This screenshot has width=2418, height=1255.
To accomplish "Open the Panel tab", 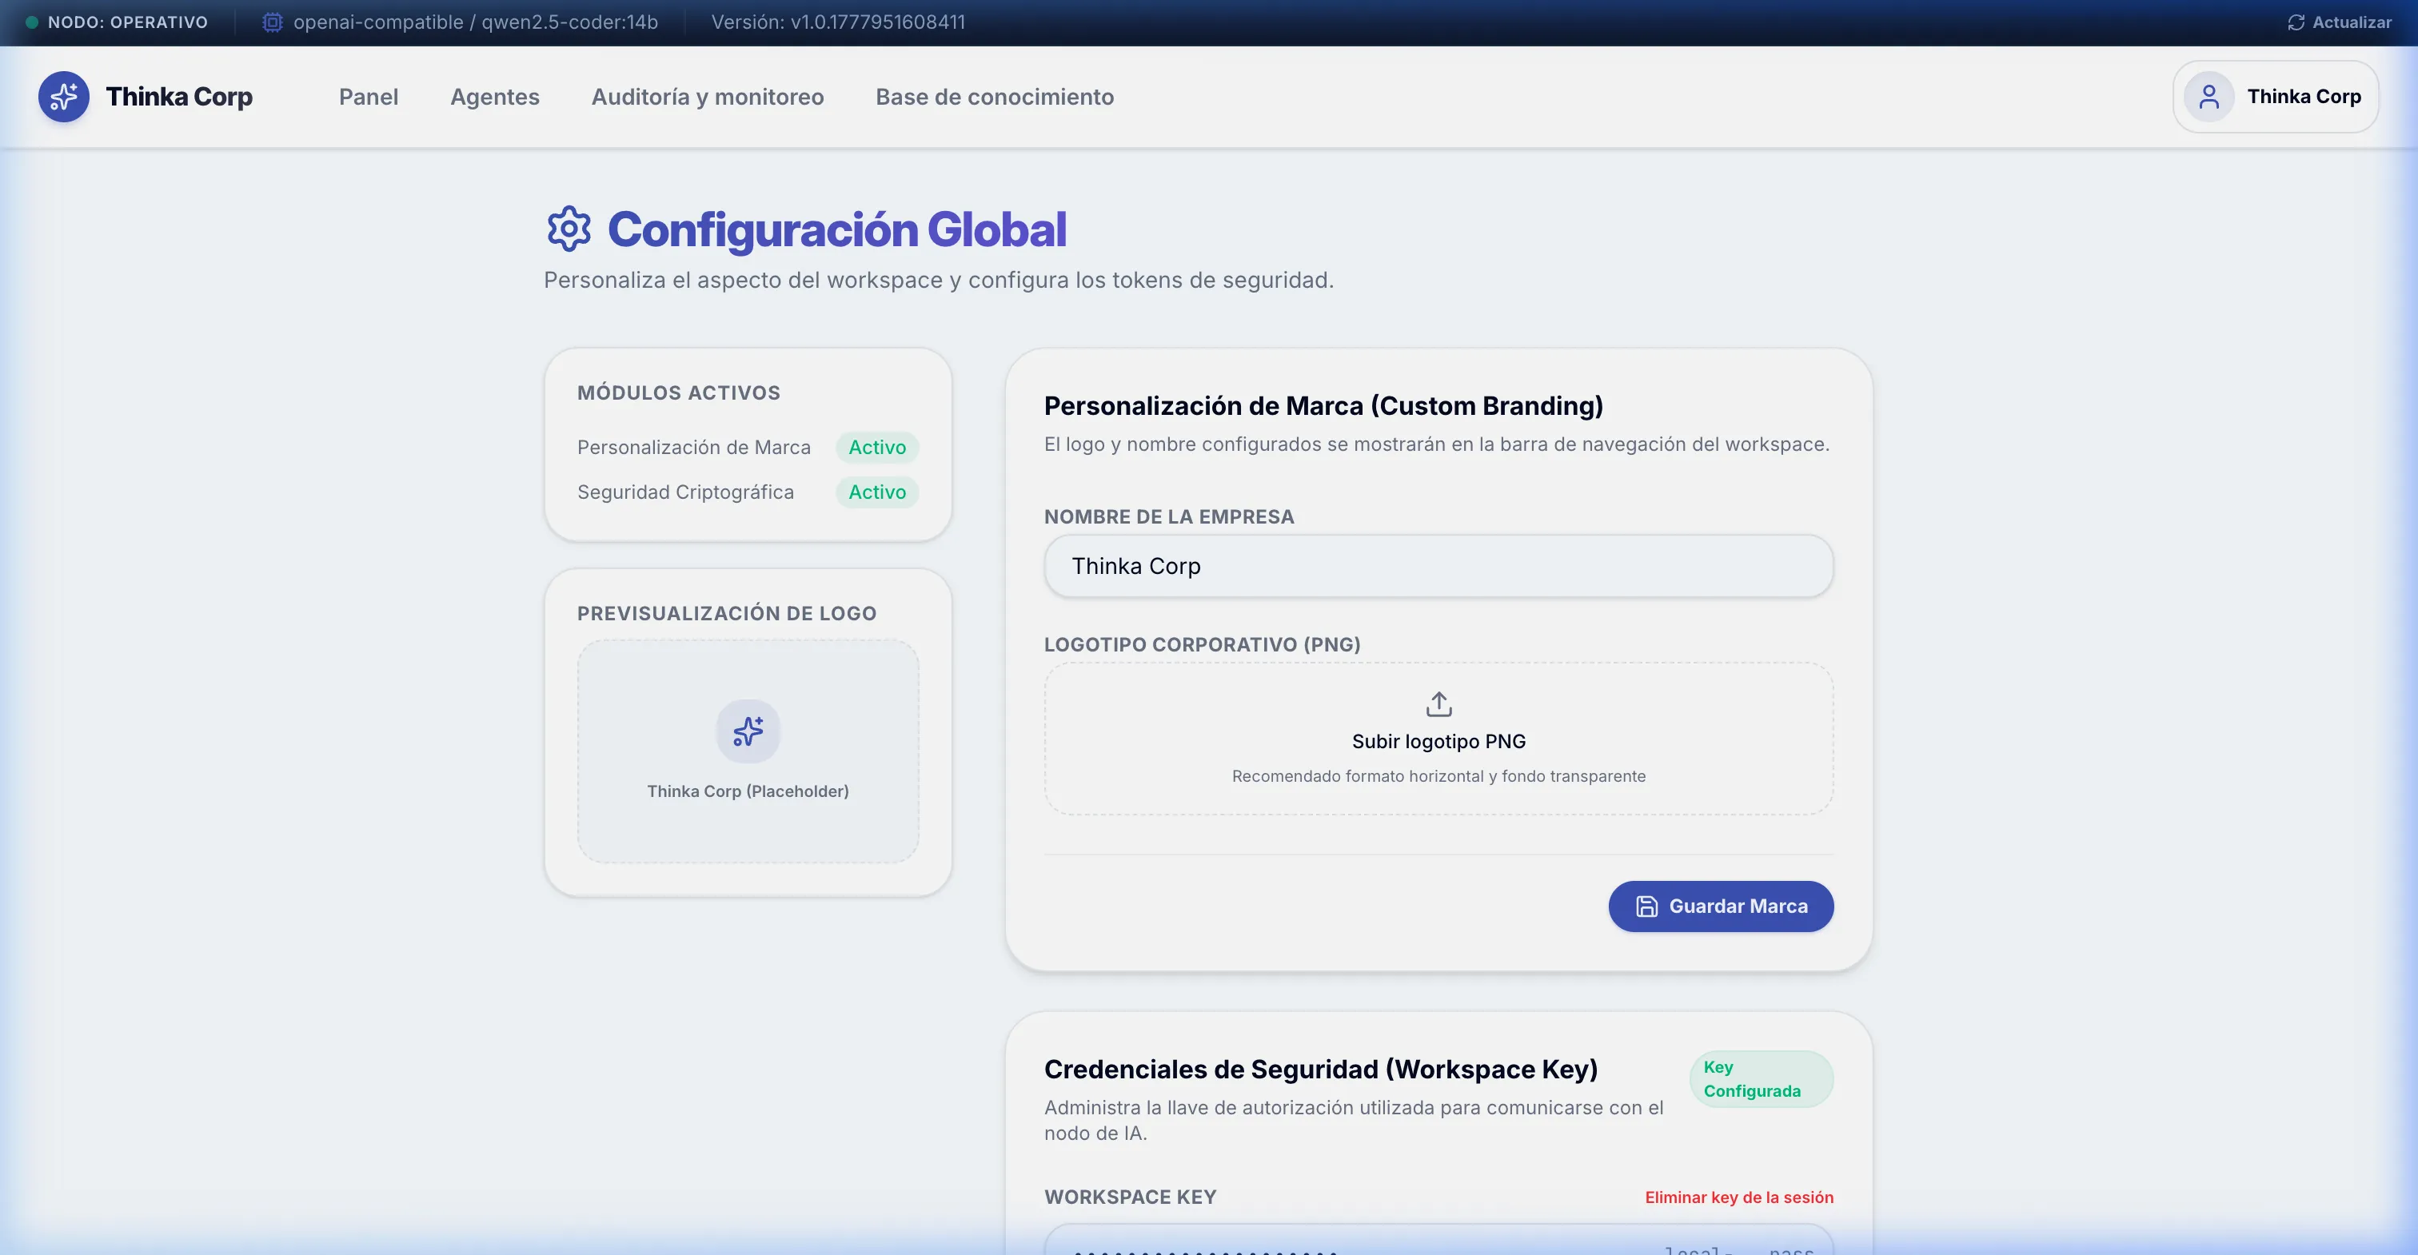I will [x=368, y=97].
